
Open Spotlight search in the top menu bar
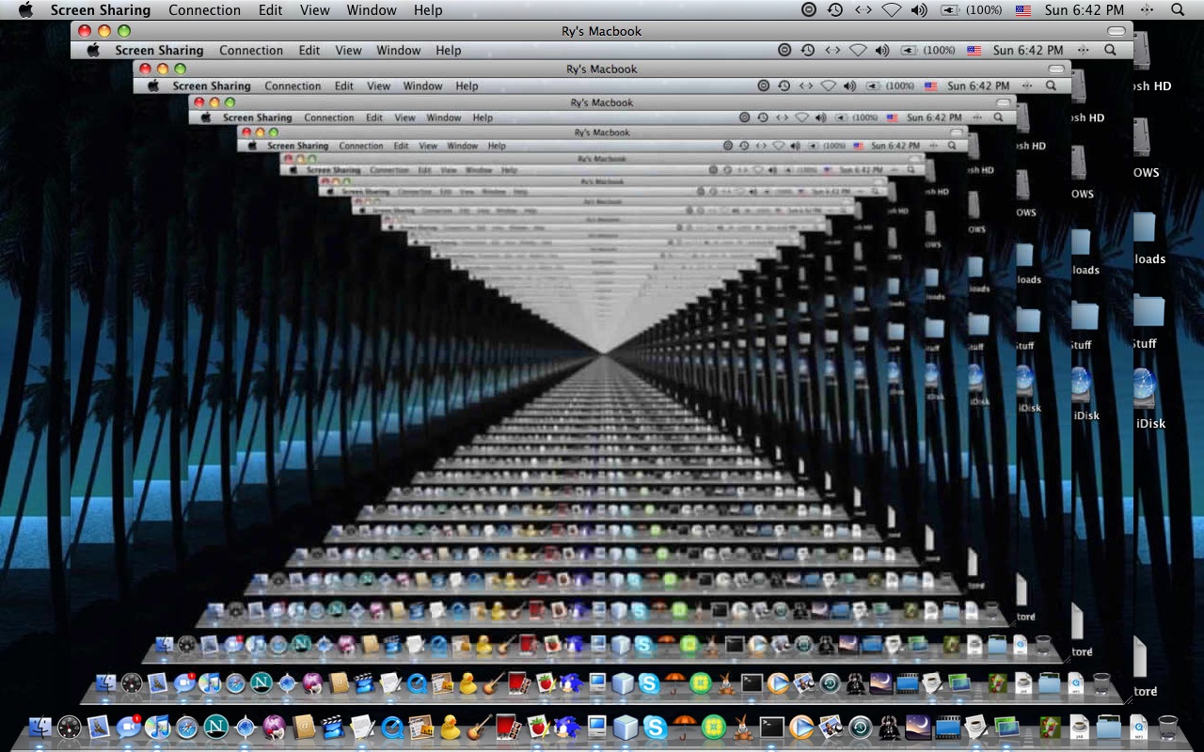tap(1178, 10)
